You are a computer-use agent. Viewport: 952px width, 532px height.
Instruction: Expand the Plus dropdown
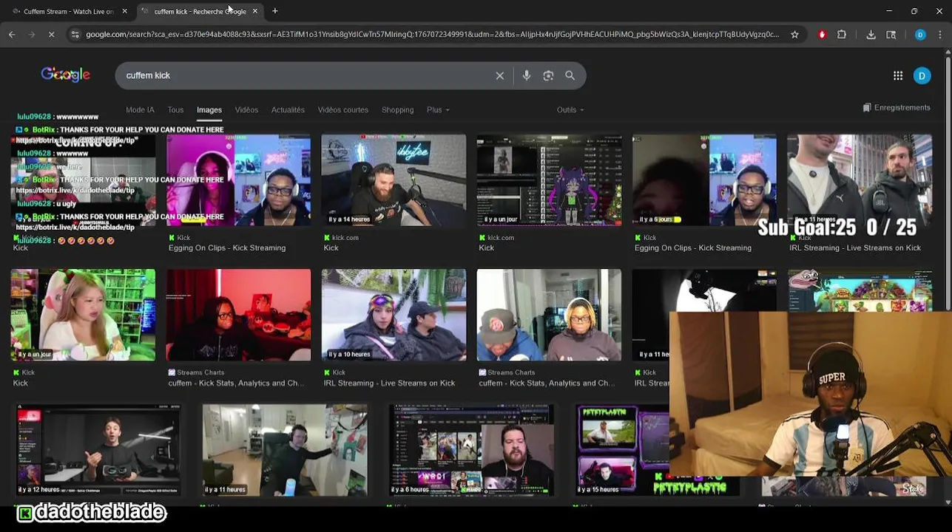tap(438, 110)
